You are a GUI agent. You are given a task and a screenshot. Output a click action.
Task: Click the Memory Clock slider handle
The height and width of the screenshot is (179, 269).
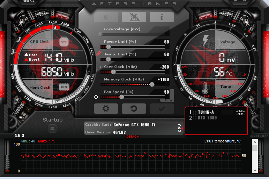click(x=152, y=84)
